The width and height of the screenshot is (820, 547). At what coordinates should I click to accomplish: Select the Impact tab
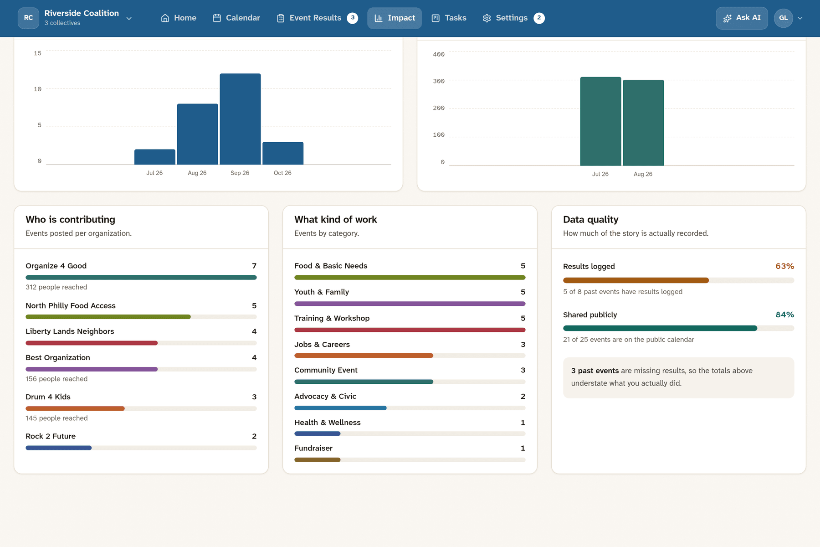pyautogui.click(x=395, y=18)
